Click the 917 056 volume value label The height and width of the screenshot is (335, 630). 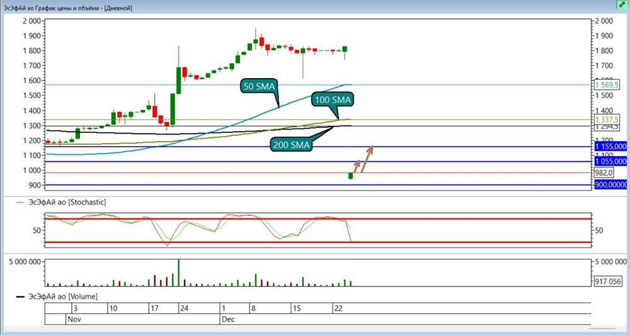tap(608, 281)
